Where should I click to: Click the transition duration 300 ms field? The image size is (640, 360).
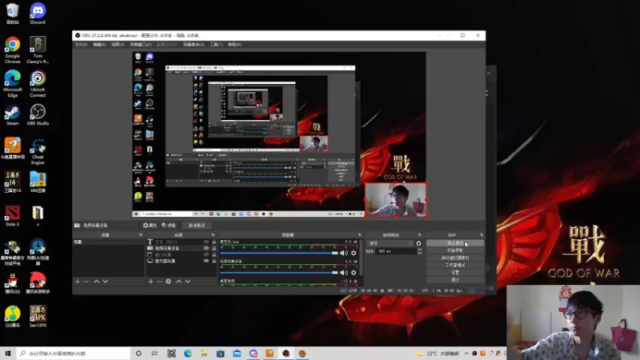click(x=396, y=251)
